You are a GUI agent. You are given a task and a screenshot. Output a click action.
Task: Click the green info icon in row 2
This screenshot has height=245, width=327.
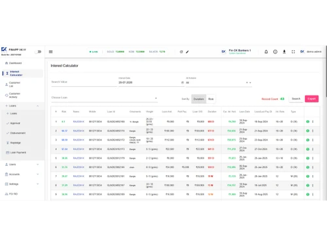(x=308, y=131)
